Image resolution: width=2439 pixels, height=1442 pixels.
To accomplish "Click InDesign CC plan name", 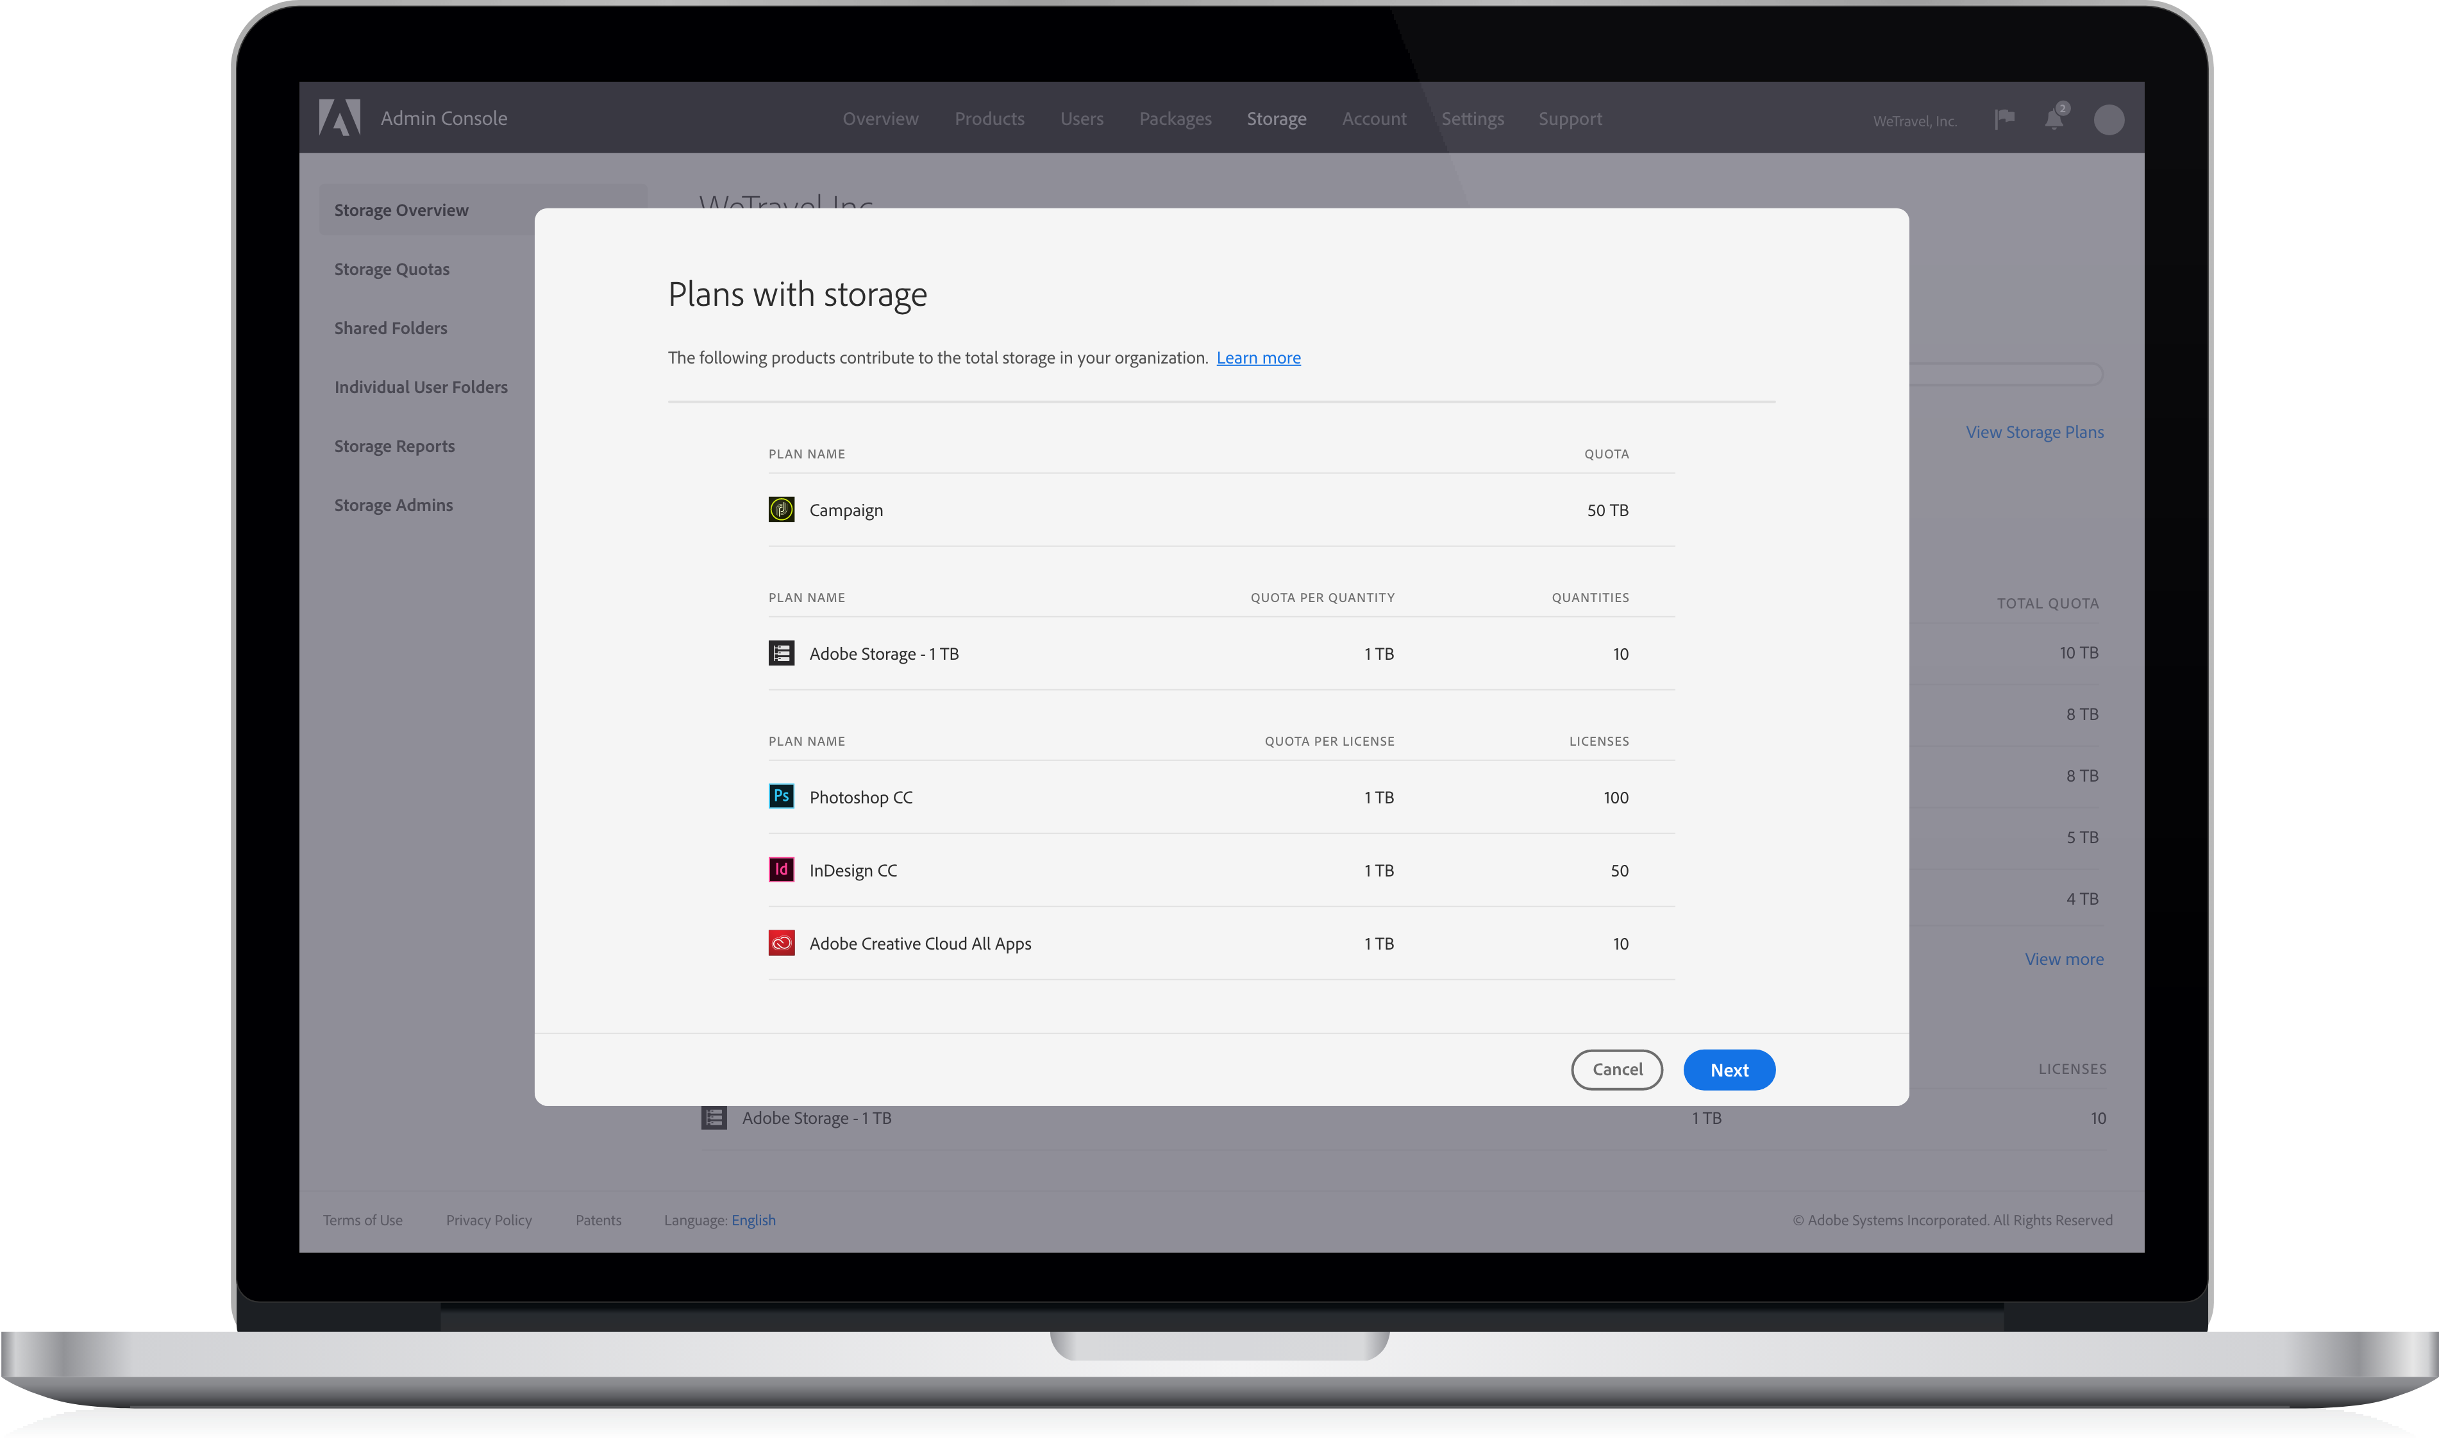I will pos(853,871).
